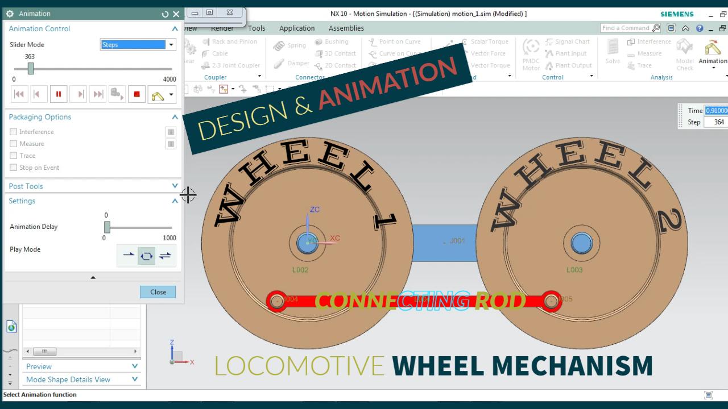Viewport: 728px width, 409px height.
Task: Check the Stop on Event option
Action: coord(14,168)
